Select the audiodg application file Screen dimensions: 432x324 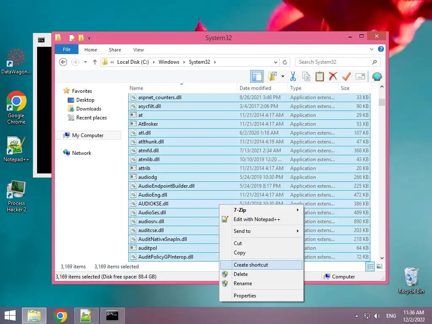[x=249, y=177]
